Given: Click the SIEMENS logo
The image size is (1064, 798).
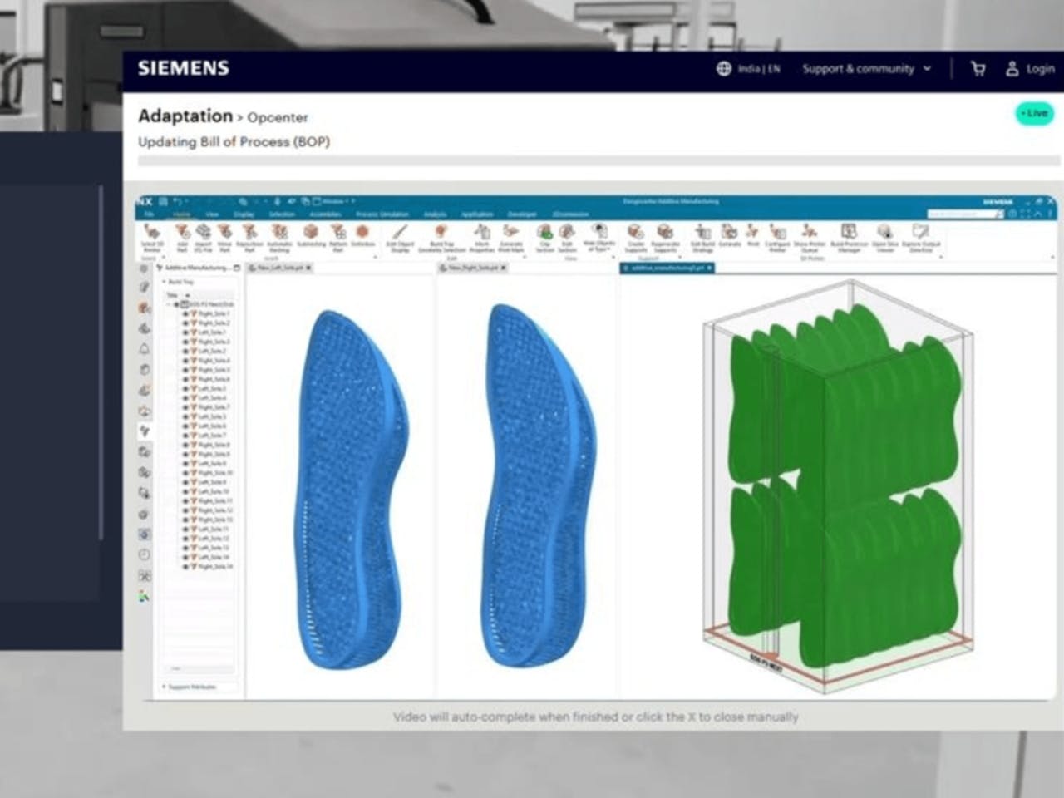Looking at the screenshot, I should point(183,68).
